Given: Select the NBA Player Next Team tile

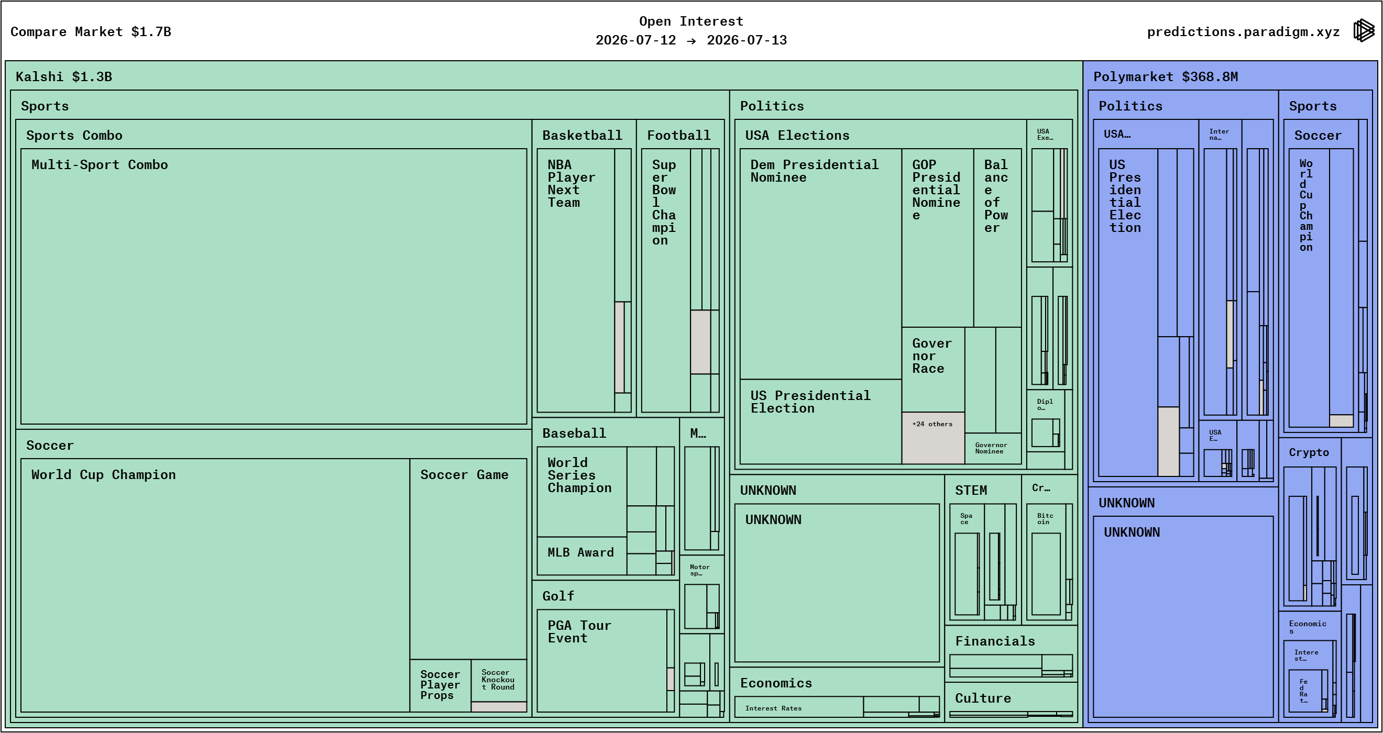Looking at the screenshot, I should [x=576, y=280].
